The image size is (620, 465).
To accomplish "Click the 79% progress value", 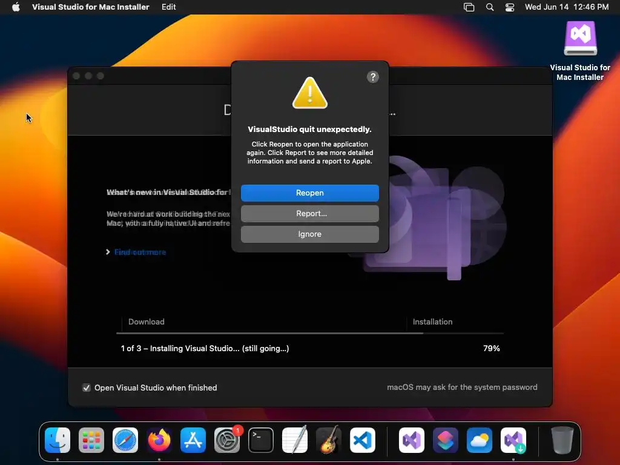I will 491,348.
